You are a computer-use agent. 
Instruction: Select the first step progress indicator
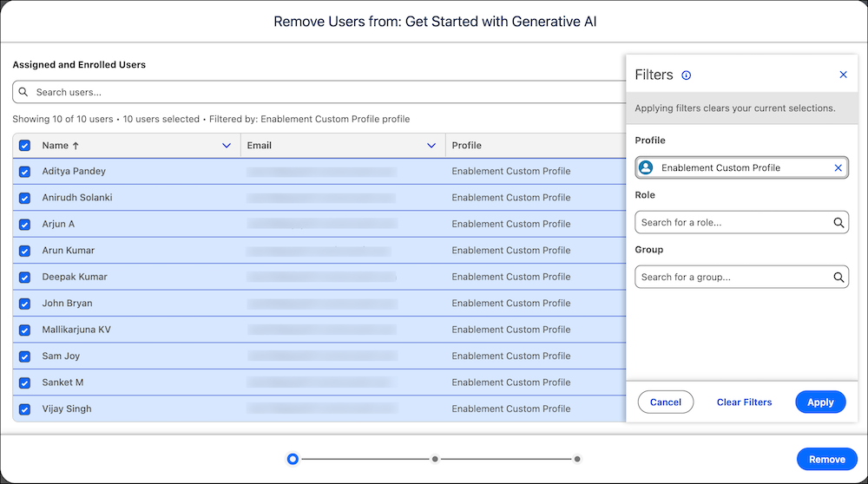point(293,459)
